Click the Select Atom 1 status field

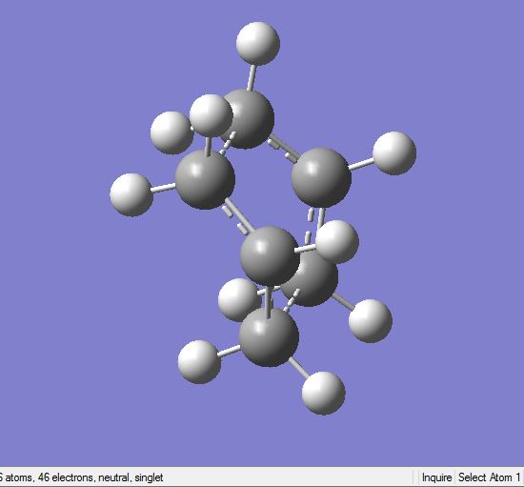tap(490, 477)
